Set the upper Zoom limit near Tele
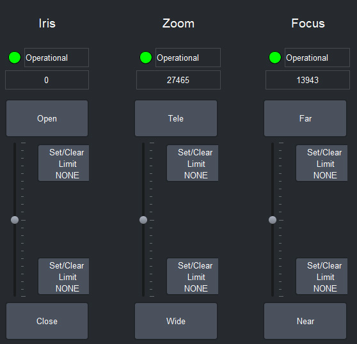Viewport: 357px width, 344px height. 193,163
